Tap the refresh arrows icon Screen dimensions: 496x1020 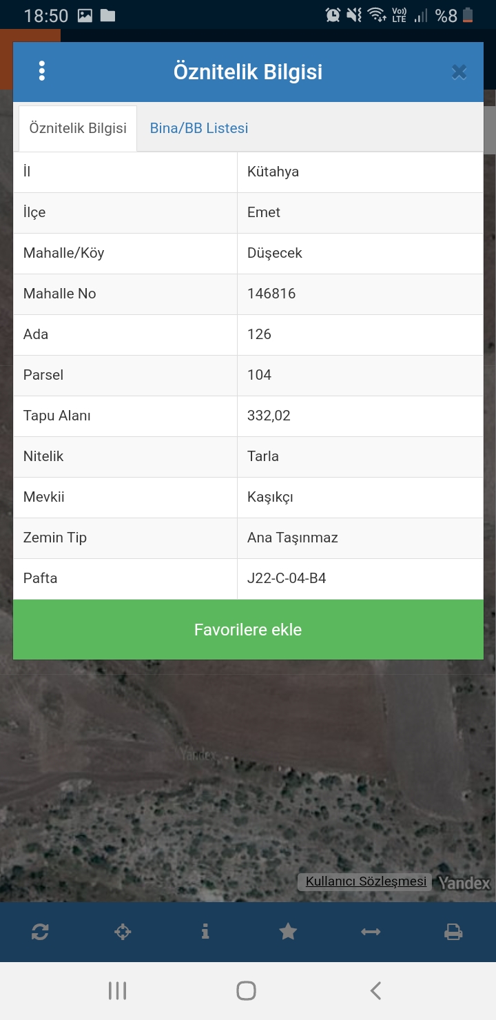pyautogui.click(x=40, y=932)
